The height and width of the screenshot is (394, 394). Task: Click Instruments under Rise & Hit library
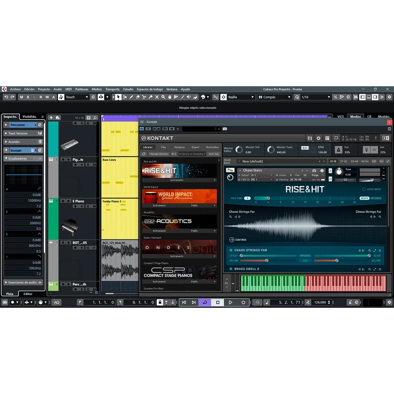click(x=177, y=180)
